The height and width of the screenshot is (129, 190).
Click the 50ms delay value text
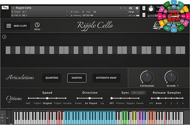coord(37,29)
